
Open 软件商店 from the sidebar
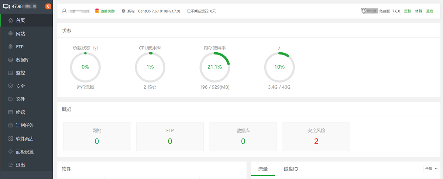click(x=25, y=138)
